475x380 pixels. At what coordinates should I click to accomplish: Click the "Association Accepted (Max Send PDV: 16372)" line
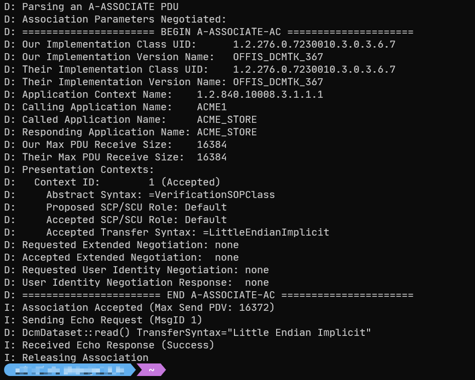(x=148, y=308)
